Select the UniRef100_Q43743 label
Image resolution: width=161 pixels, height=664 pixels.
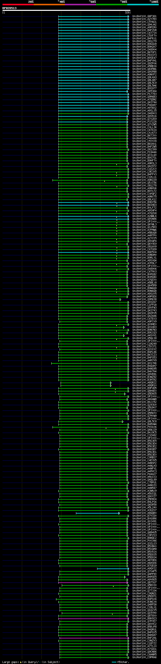[x=144, y=311]
